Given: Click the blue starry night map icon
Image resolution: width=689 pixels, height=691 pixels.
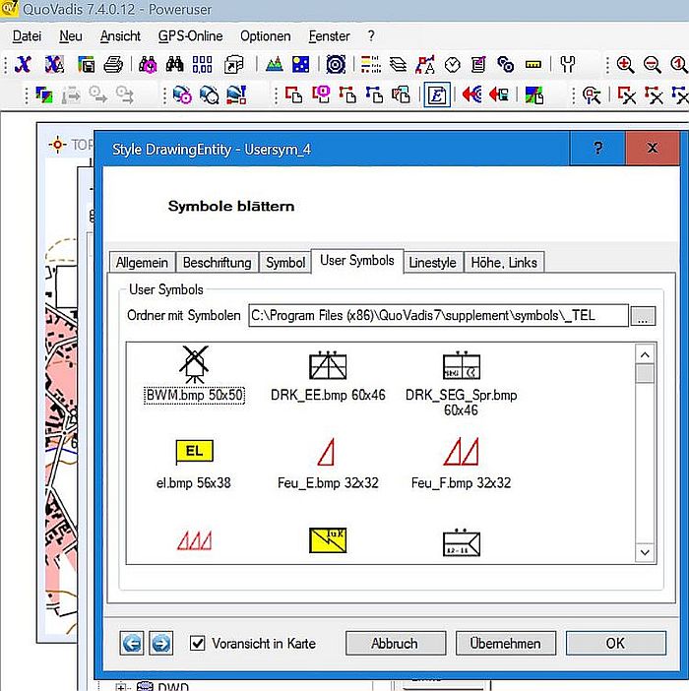Looking at the screenshot, I should coord(301,65).
